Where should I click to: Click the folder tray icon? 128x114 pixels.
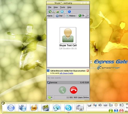coord(111,105)
